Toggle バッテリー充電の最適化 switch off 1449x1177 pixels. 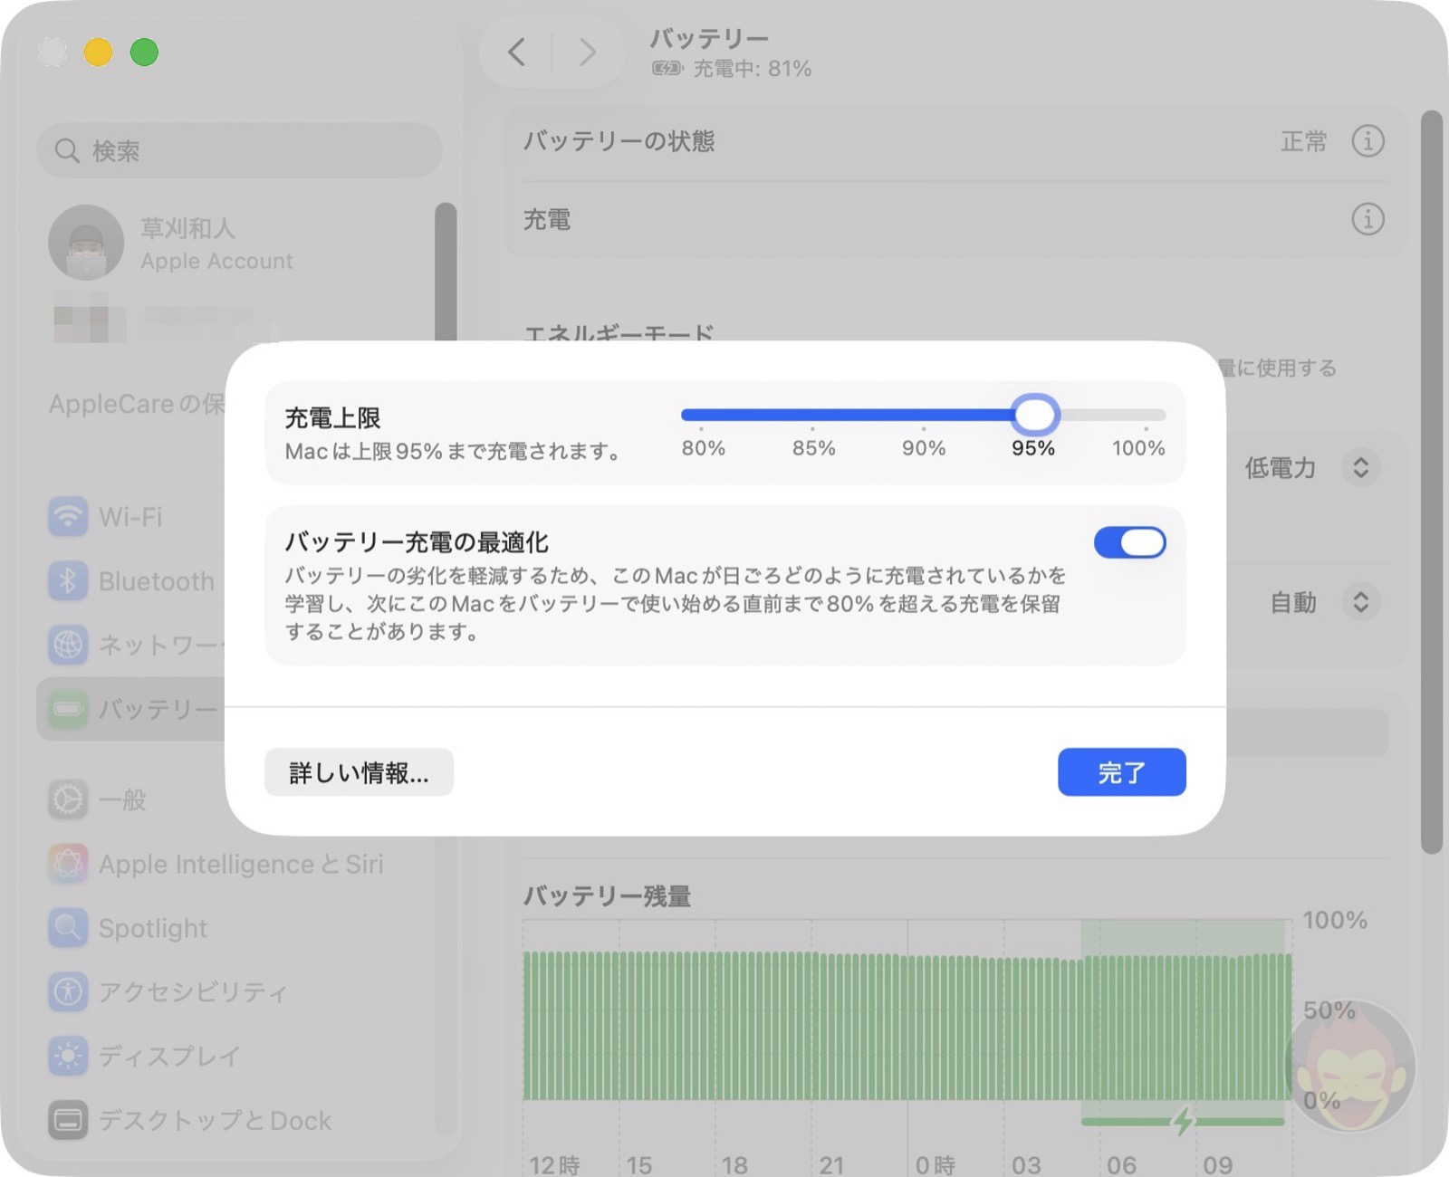(1129, 543)
